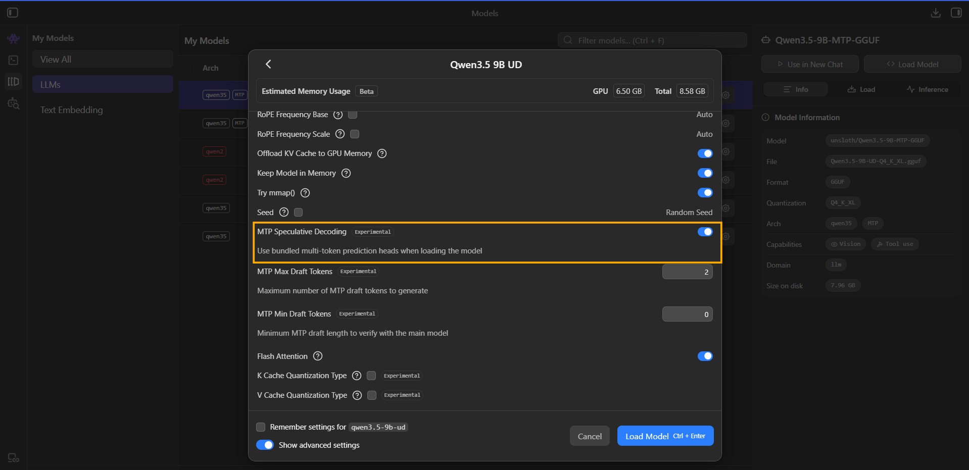Enable the RoPE Frequency Base checkbox
Viewport: 969px width, 470px height.
pyautogui.click(x=353, y=115)
